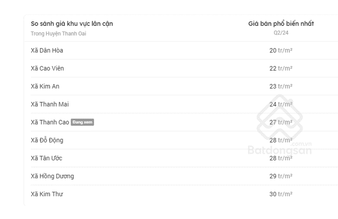
Task: Click the Xã Kim Thư entry
Action: click(47, 194)
